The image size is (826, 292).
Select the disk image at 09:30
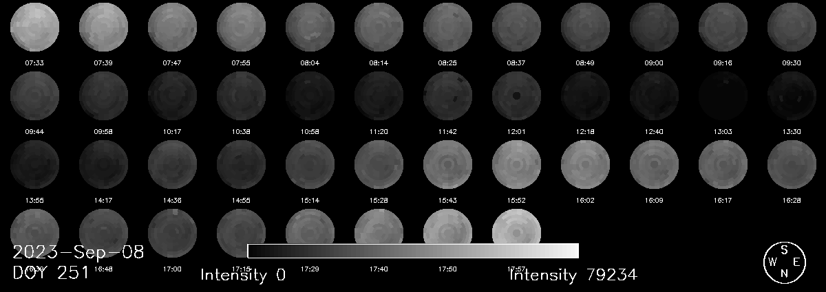tap(792, 27)
